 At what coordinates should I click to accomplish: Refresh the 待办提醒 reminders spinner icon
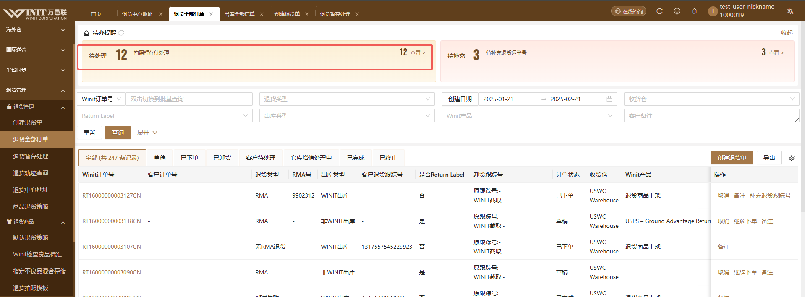(x=121, y=33)
